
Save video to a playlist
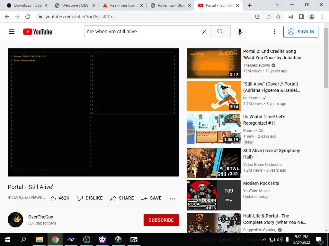coord(151,198)
